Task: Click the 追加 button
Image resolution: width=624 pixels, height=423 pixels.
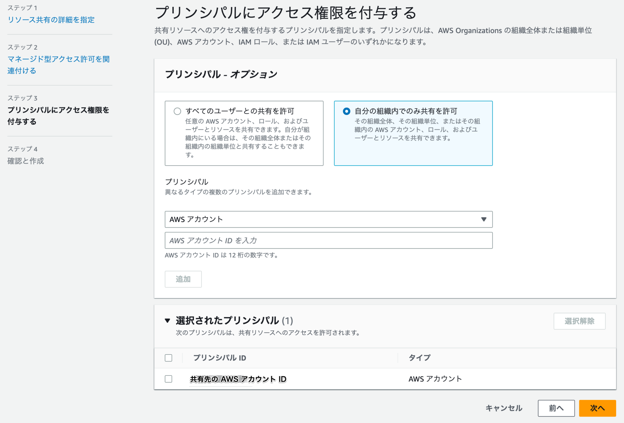Action: [183, 279]
